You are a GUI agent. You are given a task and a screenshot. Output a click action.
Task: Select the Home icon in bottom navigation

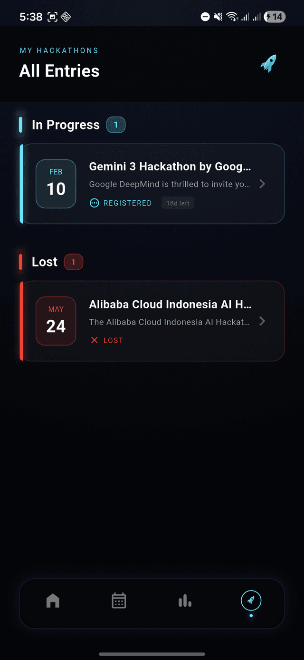pyautogui.click(x=53, y=601)
